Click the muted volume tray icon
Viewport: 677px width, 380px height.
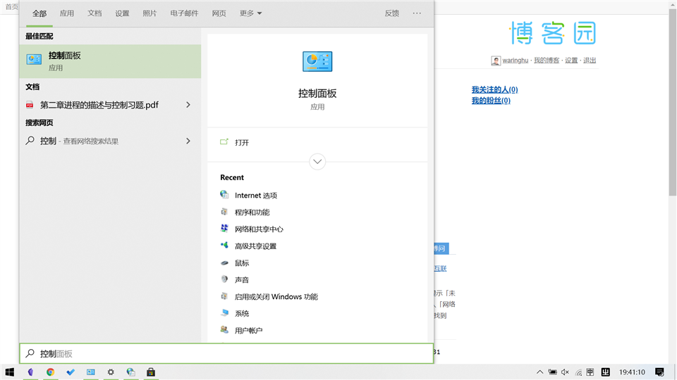(565, 372)
